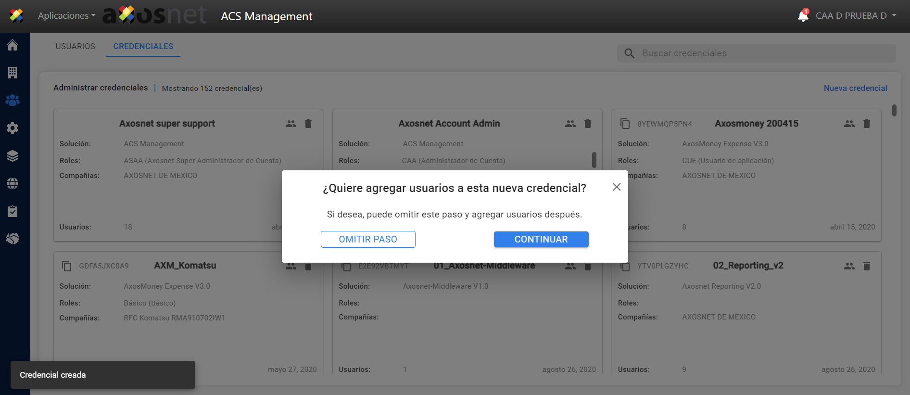The width and height of the screenshot is (910, 395).
Task: Open the CAA D PRUEBA D user menu
Action: [x=856, y=16]
